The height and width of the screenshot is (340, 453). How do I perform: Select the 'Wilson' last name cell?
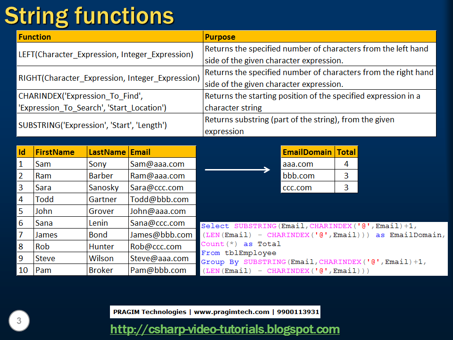[108, 258]
